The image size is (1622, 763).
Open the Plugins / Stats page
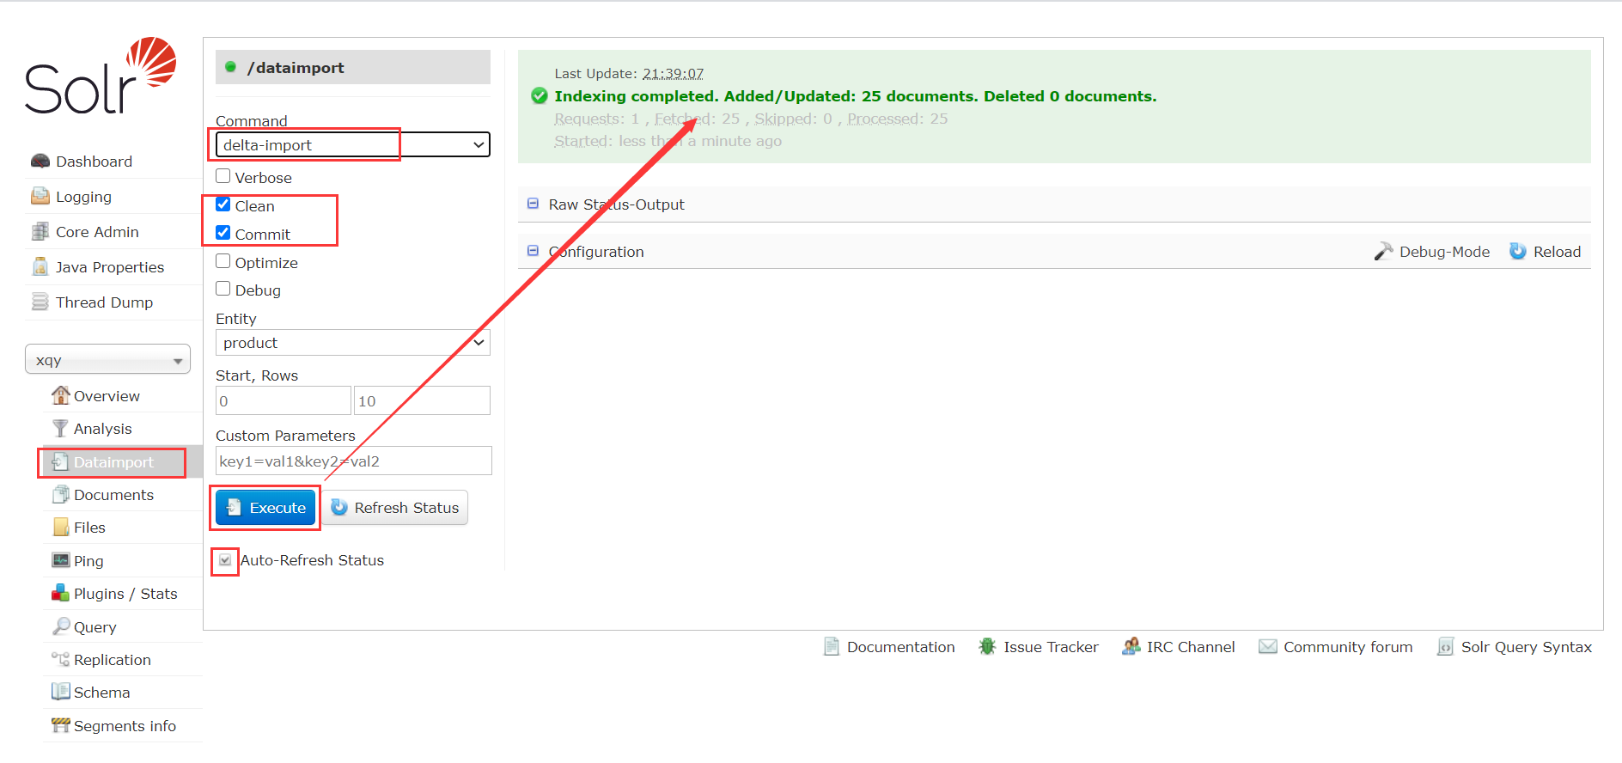[x=125, y=593]
